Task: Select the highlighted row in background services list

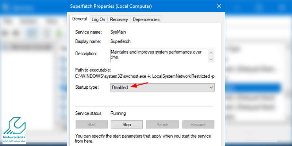Action: point(253,87)
